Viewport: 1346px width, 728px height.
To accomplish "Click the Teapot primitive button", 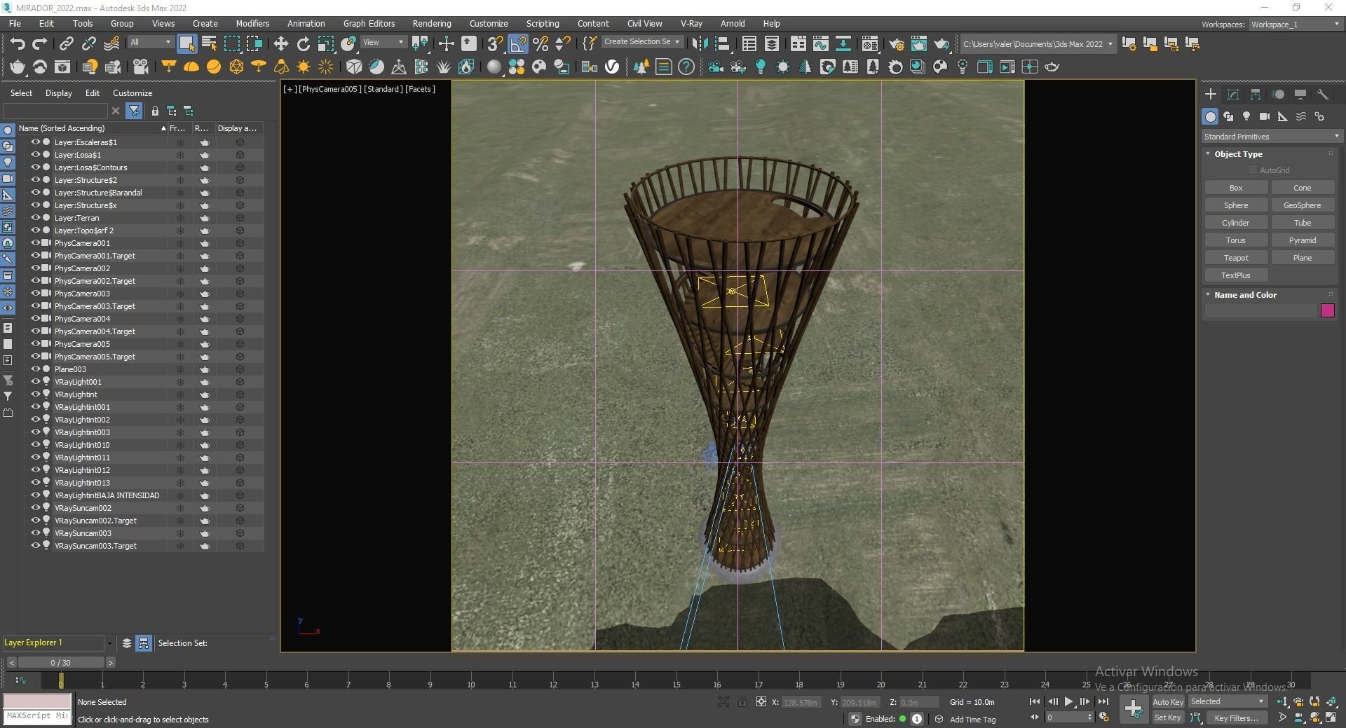I will click(x=1236, y=258).
